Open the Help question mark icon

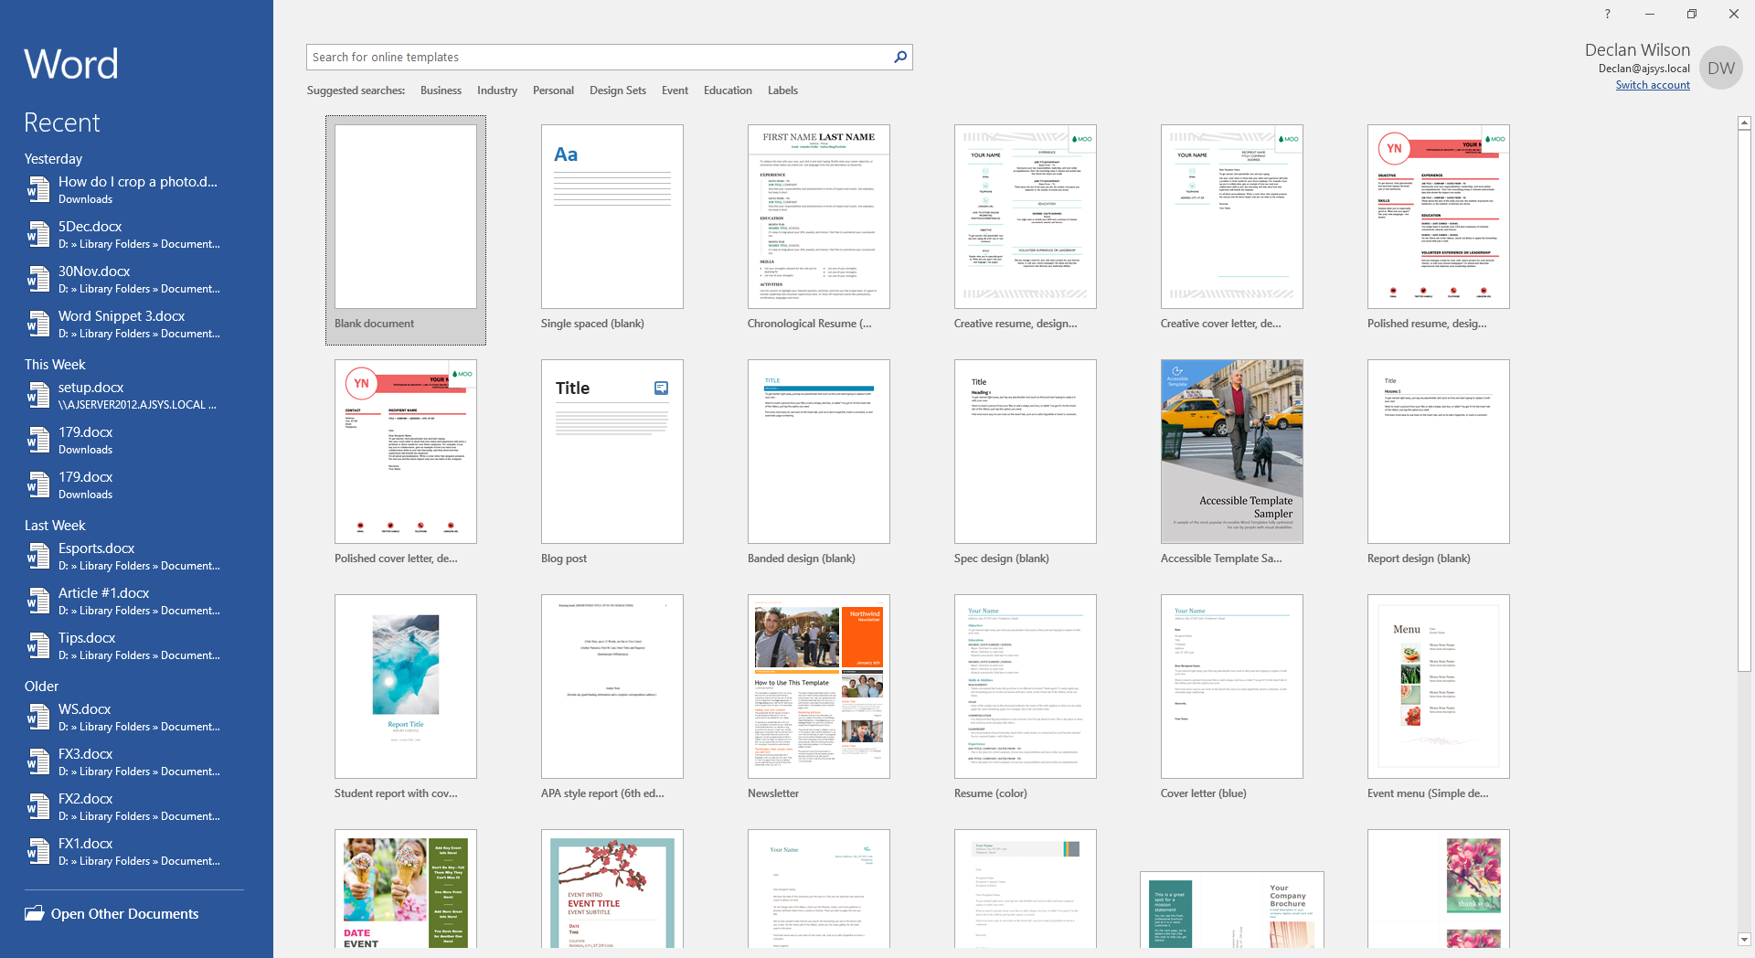tap(1607, 14)
